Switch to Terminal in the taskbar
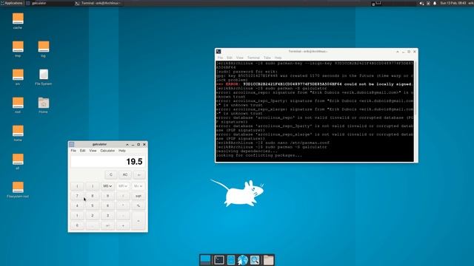474x266 pixels. [x=99, y=3]
